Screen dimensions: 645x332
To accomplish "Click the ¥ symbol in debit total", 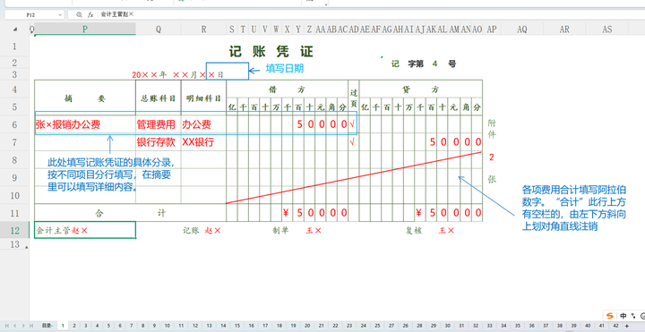I will click(286, 213).
